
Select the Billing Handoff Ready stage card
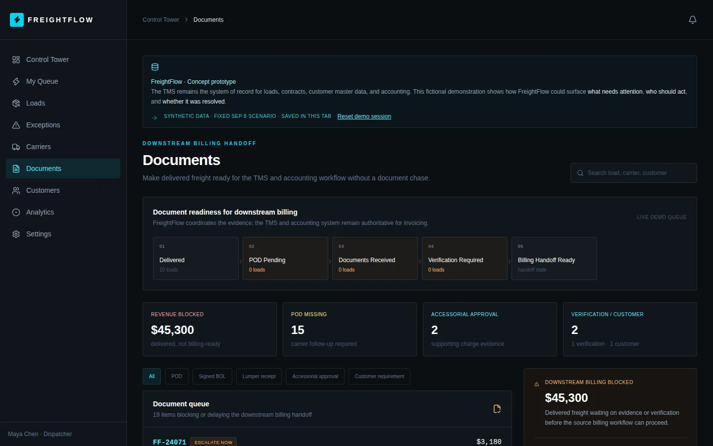(554, 259)
